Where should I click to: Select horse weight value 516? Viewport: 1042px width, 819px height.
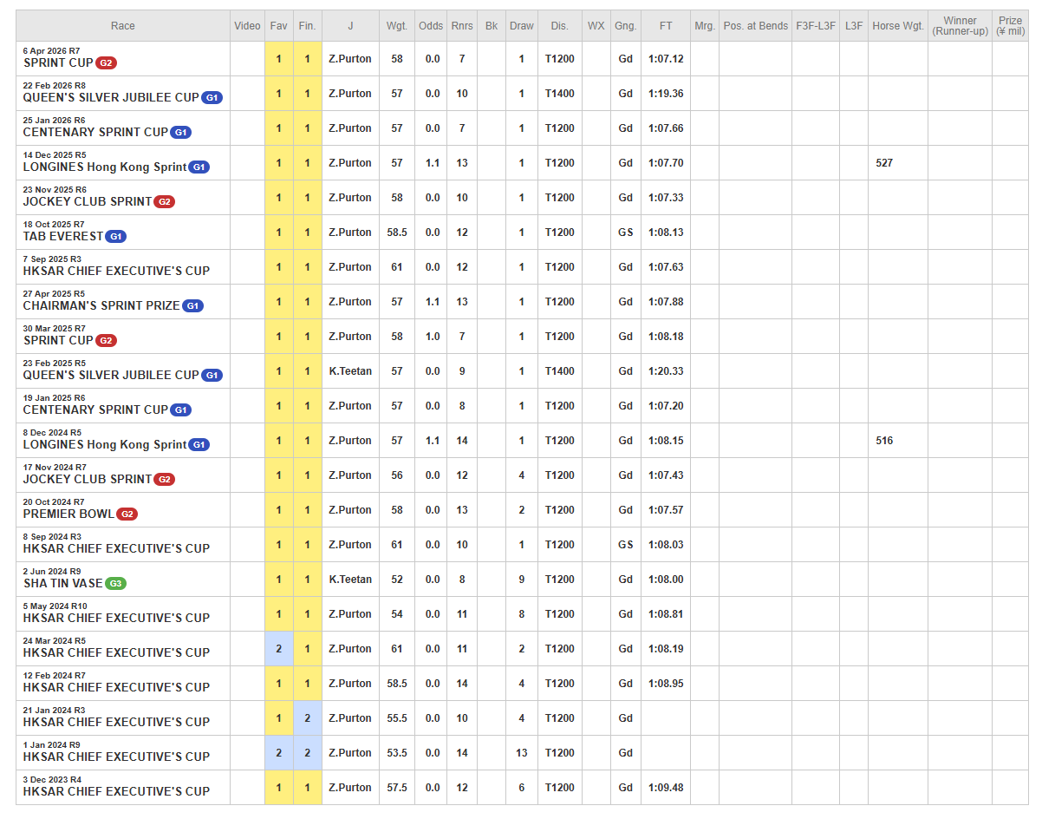pyautogui.click(x=884, y=441)
